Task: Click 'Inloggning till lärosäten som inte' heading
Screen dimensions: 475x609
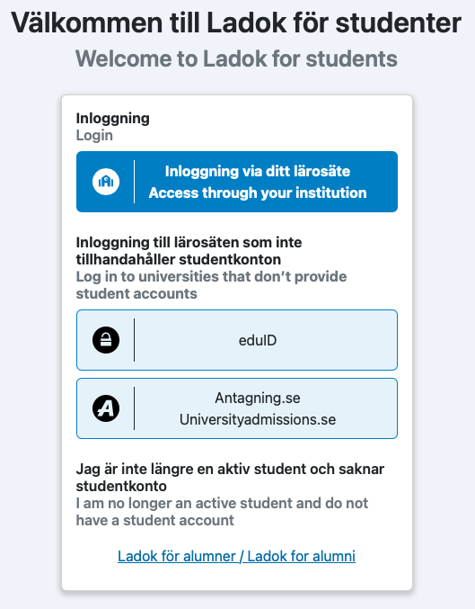Action: pos(189,242)
